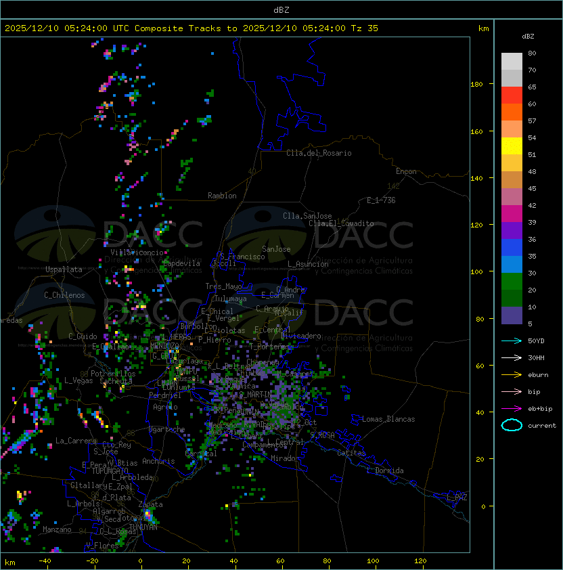Click the 'L_Vegas' map label

pyautogui.click(x=78, y=380)
